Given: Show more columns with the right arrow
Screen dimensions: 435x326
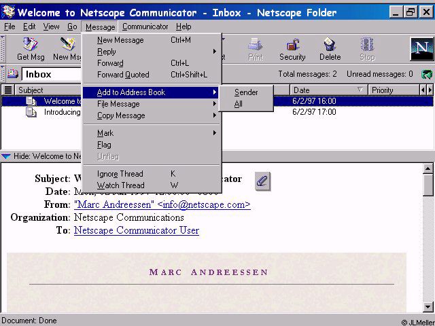Looking at the screenshot, I should point(430,90).
